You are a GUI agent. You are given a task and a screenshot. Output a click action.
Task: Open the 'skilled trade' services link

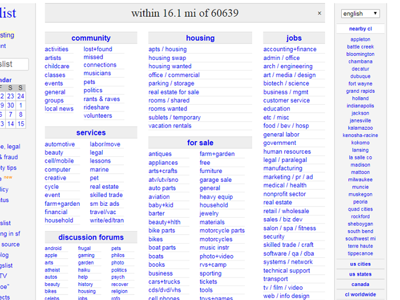click(x=106, y=195)
